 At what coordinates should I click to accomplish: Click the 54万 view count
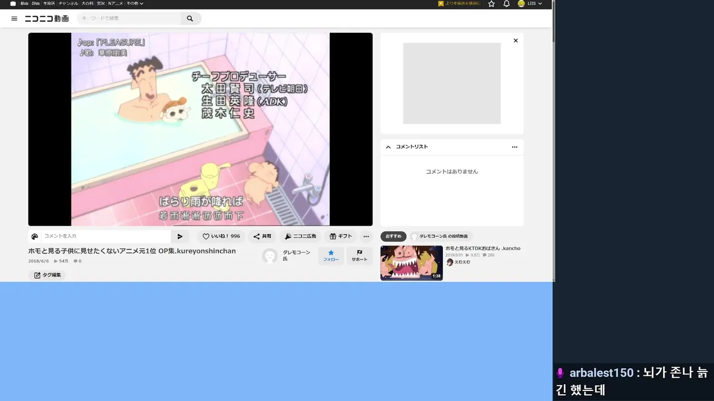61,261
